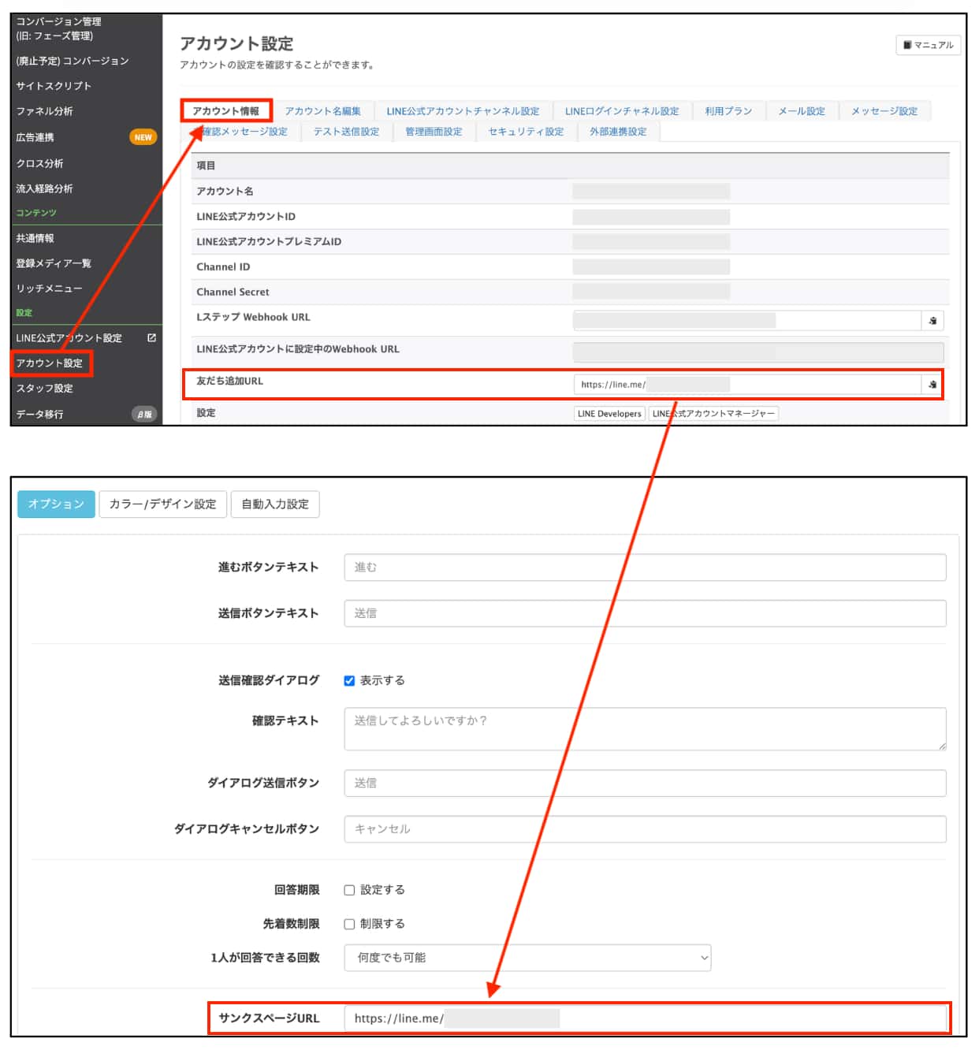This screenshot has height=1050, width=979.
Task: Switch to the 利用プラン tab
Action: [x=728, y=110]
